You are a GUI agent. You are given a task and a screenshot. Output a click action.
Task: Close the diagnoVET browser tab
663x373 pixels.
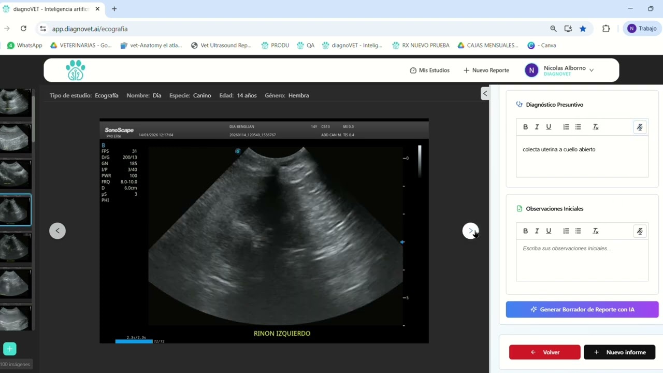97,9
